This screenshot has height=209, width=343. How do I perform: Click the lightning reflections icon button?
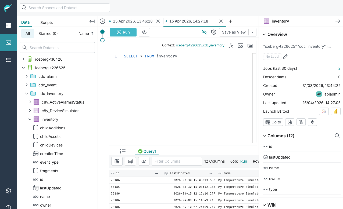312,122
